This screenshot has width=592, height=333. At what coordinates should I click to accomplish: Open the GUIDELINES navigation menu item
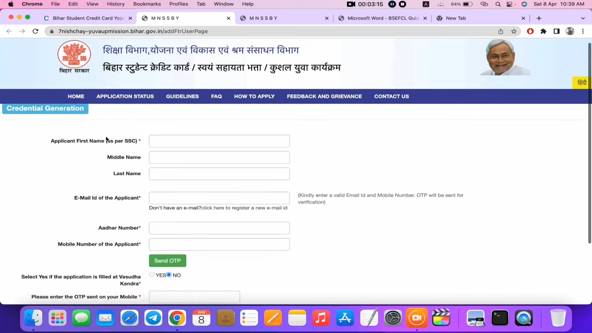[x=182, y=96]
